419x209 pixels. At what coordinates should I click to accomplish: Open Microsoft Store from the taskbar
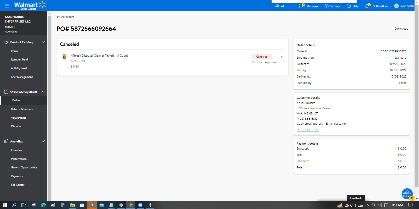(x=82, y=205)
